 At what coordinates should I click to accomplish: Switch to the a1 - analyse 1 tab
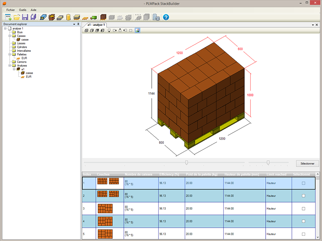click(96, 25)
